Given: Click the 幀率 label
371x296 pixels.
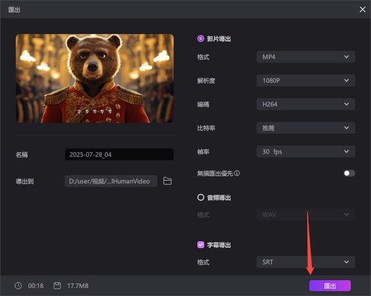Looking at the screenshot, I should coord(203,152).
